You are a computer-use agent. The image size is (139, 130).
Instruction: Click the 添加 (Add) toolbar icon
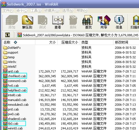point(12,20)
